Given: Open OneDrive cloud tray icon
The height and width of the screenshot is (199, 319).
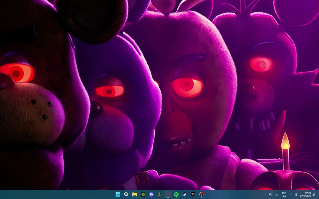Looking at the screenshot, I should pyautogui.click(x=270, y=195).
